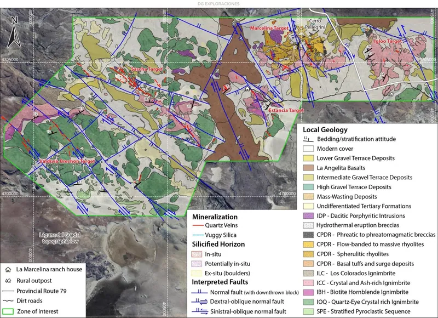The image size is (438, 318).
Task: Select the Dirt roads wavy line symbol
Action: point(8,301)
